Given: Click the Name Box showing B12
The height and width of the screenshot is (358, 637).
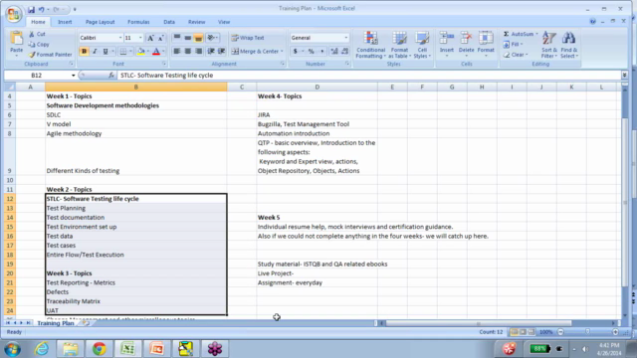Looking at the screenshot, I should pyautogui.click(x=37, y=76).
